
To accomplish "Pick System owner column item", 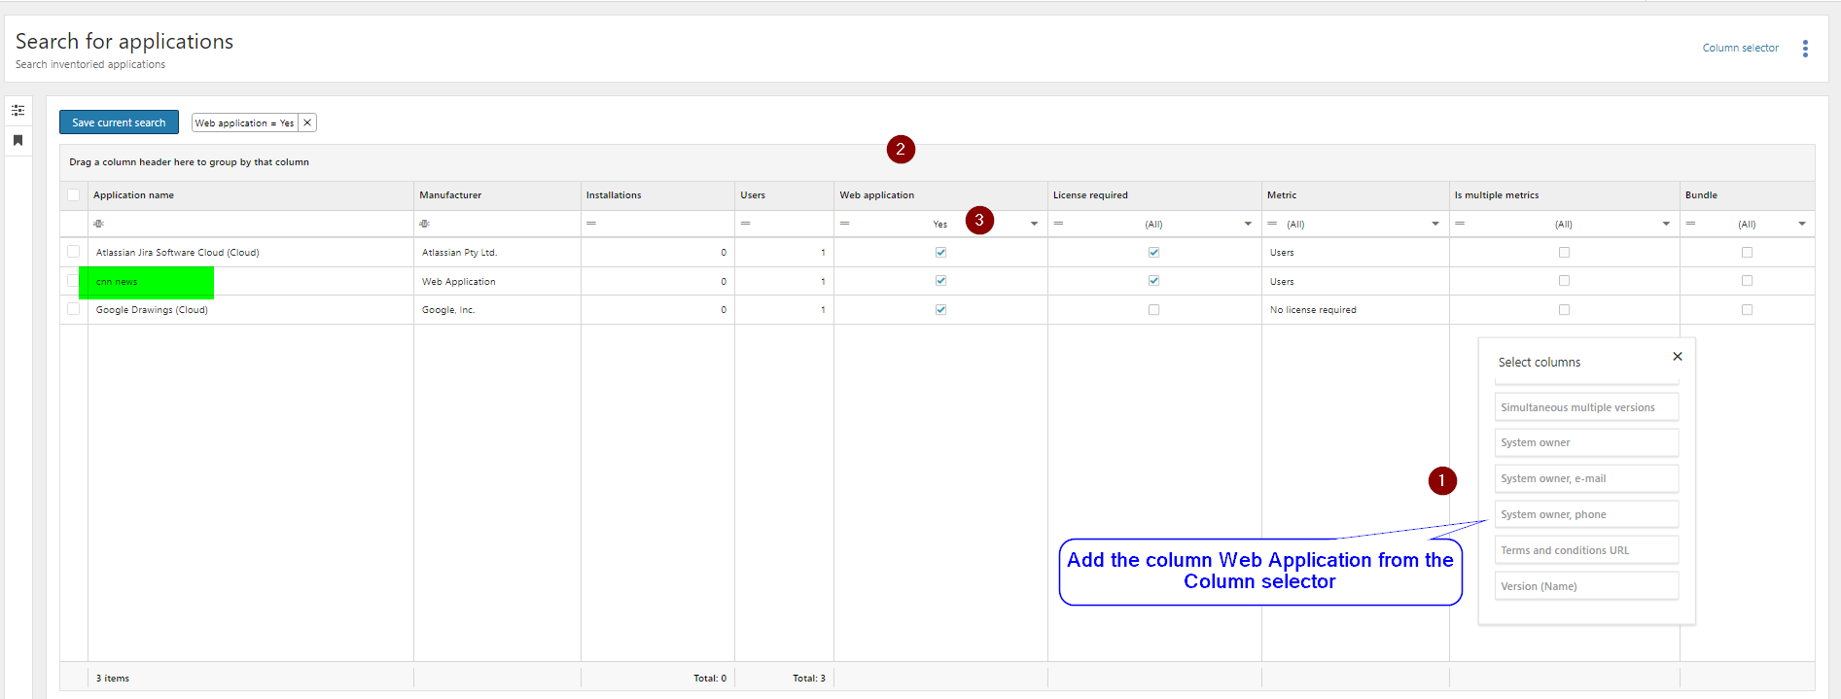I will [1586, 442].
